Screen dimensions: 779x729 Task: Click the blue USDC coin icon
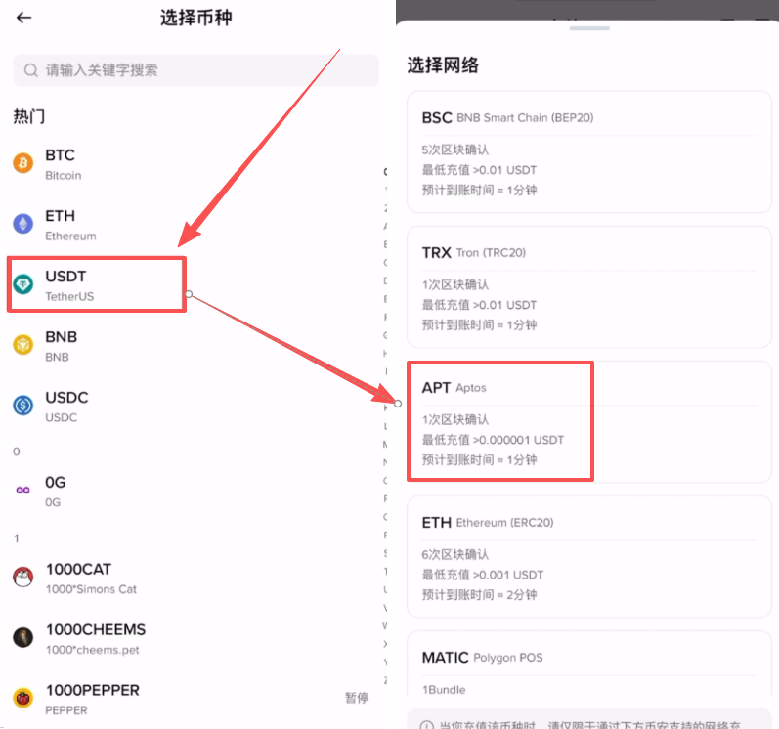tap(22, 406)
